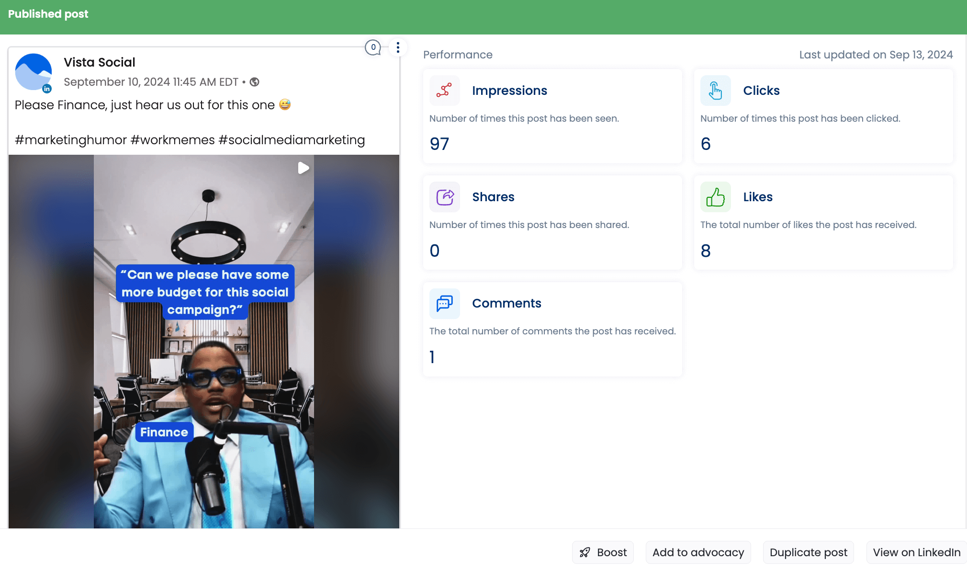Click the LinkedIn badge on the profile avatar
This screenshot has width=967, height=572.
(x=47, y=89)
